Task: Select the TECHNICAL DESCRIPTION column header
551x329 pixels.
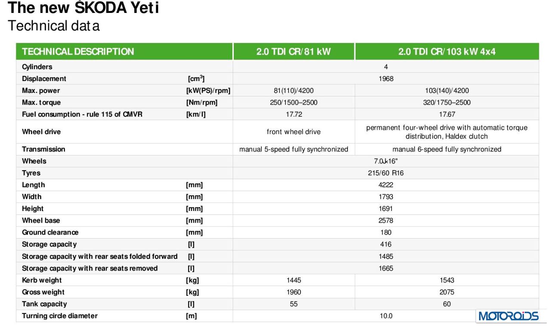Action: [x=78, y=52]
